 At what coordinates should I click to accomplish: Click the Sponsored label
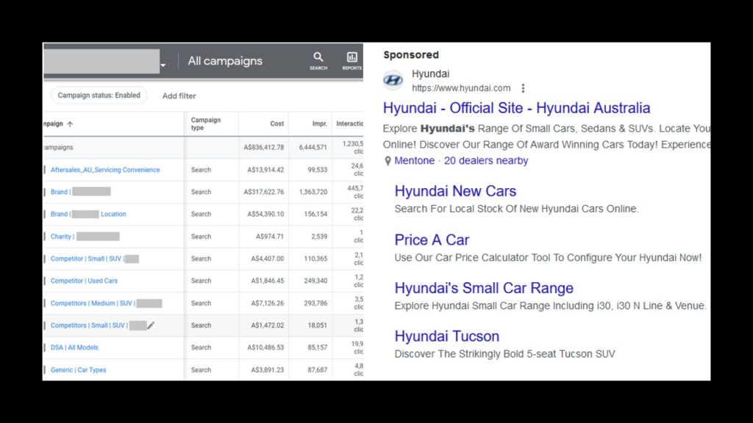(411, 54)
